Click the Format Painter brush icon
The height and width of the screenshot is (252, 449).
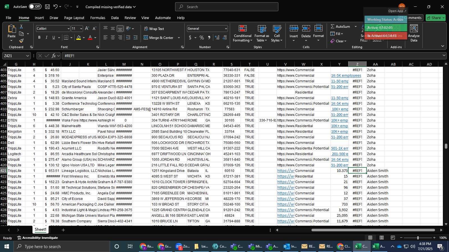pyautogui.click(x=21, y=41)
